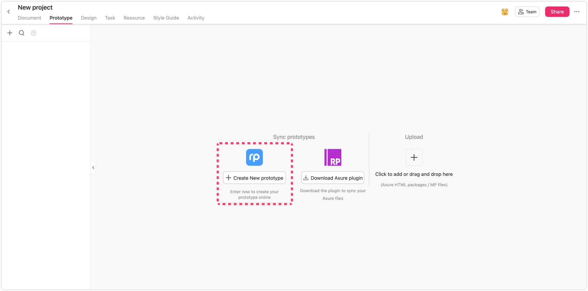This screenshot has height=291, width=588.
Task: Click '(Axure HTML packages / MP files)' note
Action: click(414, 185)
